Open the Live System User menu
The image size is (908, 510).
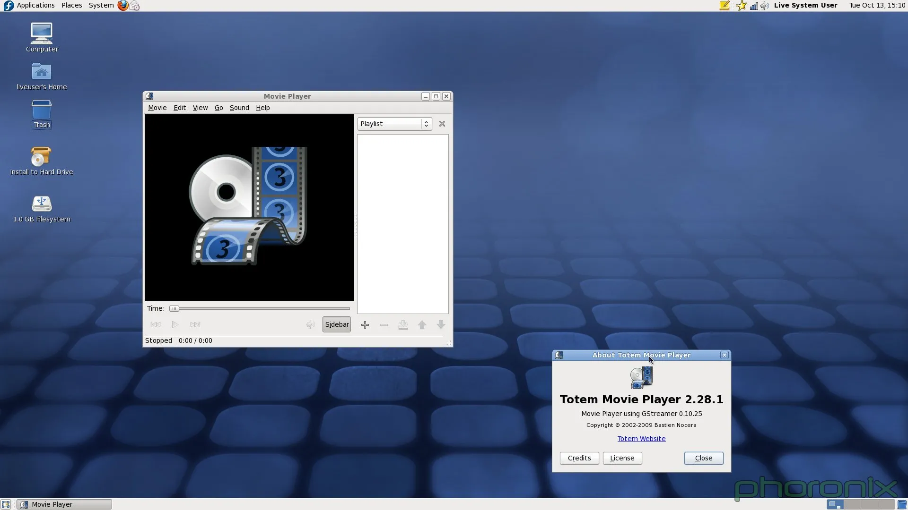tap(805, 5)
